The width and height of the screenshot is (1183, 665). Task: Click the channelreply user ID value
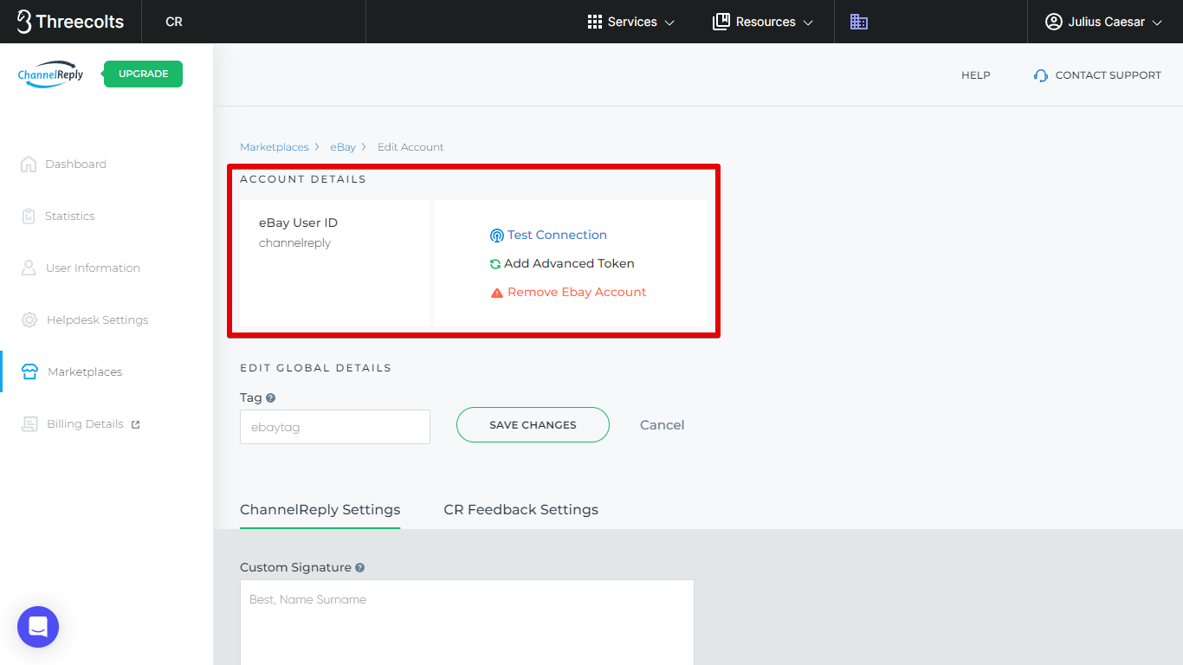click(x=294, y=243)
